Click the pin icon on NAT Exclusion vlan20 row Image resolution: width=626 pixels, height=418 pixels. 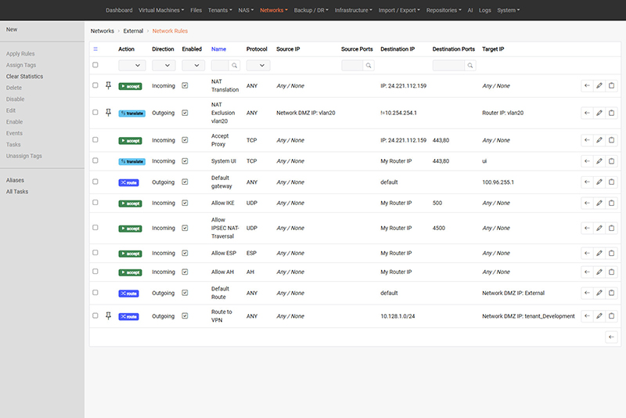(x=108, y=113)
